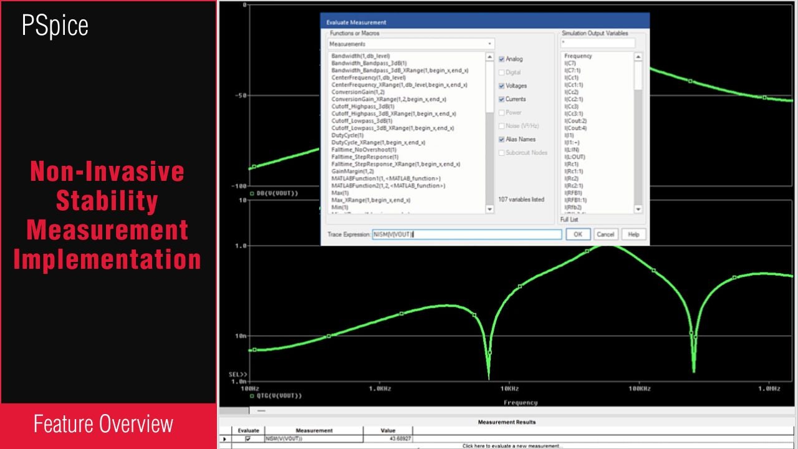Toggle the Voltages checkbox
Viewport: 798px width, 449px height.
501,86
